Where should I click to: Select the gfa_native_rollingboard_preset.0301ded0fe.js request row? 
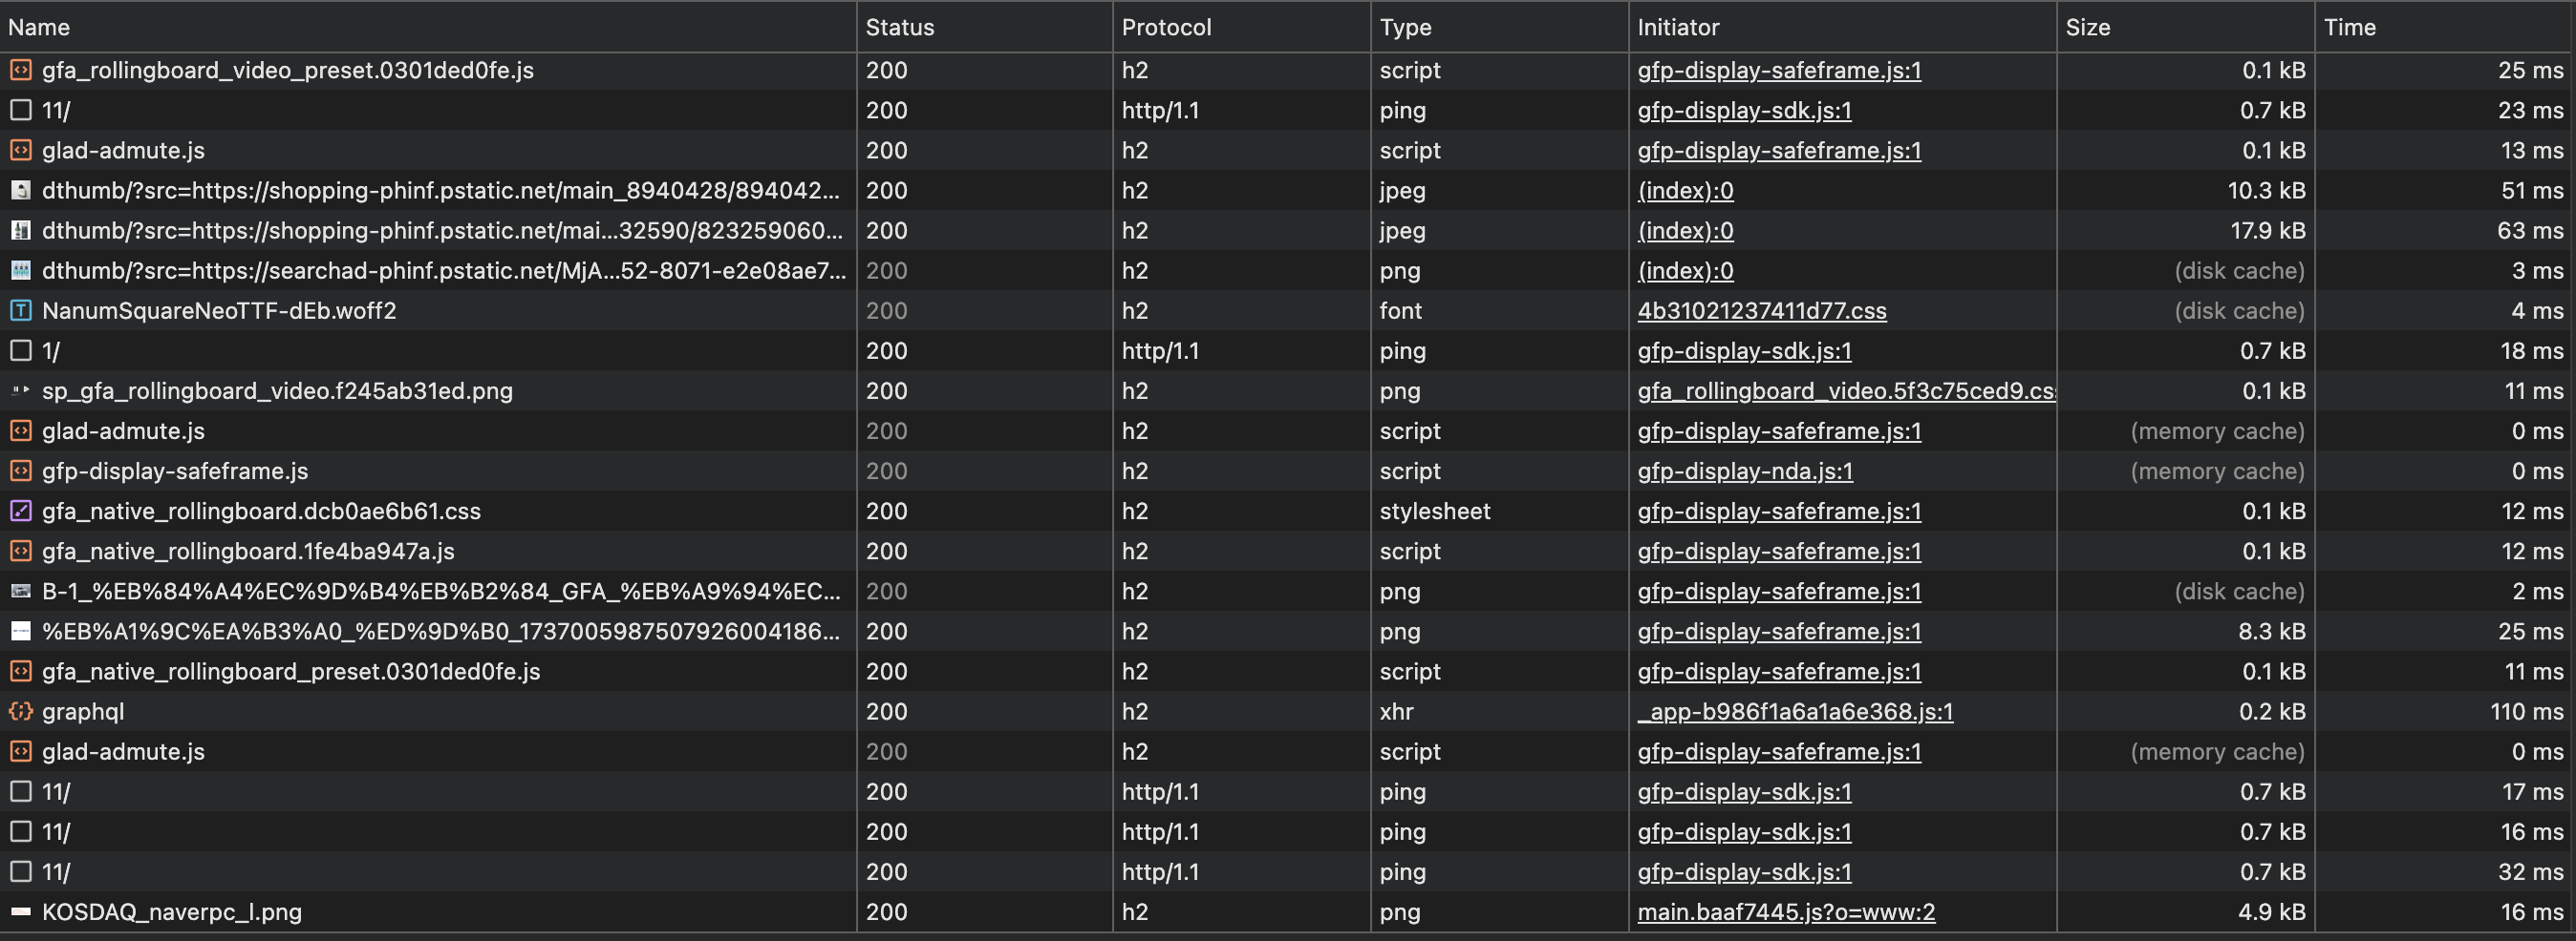(291, 671)
